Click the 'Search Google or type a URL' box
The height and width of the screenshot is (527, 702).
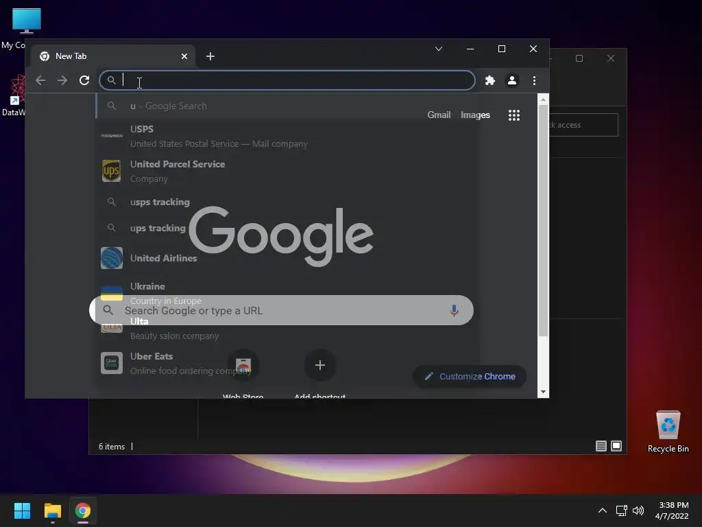(x=281, y=310)
